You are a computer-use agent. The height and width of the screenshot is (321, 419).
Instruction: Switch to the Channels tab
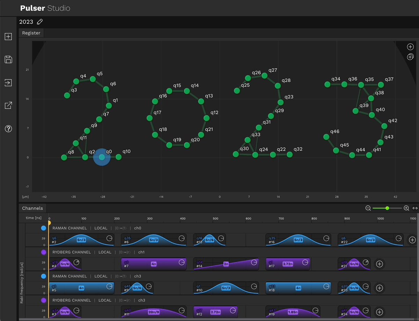32,208
